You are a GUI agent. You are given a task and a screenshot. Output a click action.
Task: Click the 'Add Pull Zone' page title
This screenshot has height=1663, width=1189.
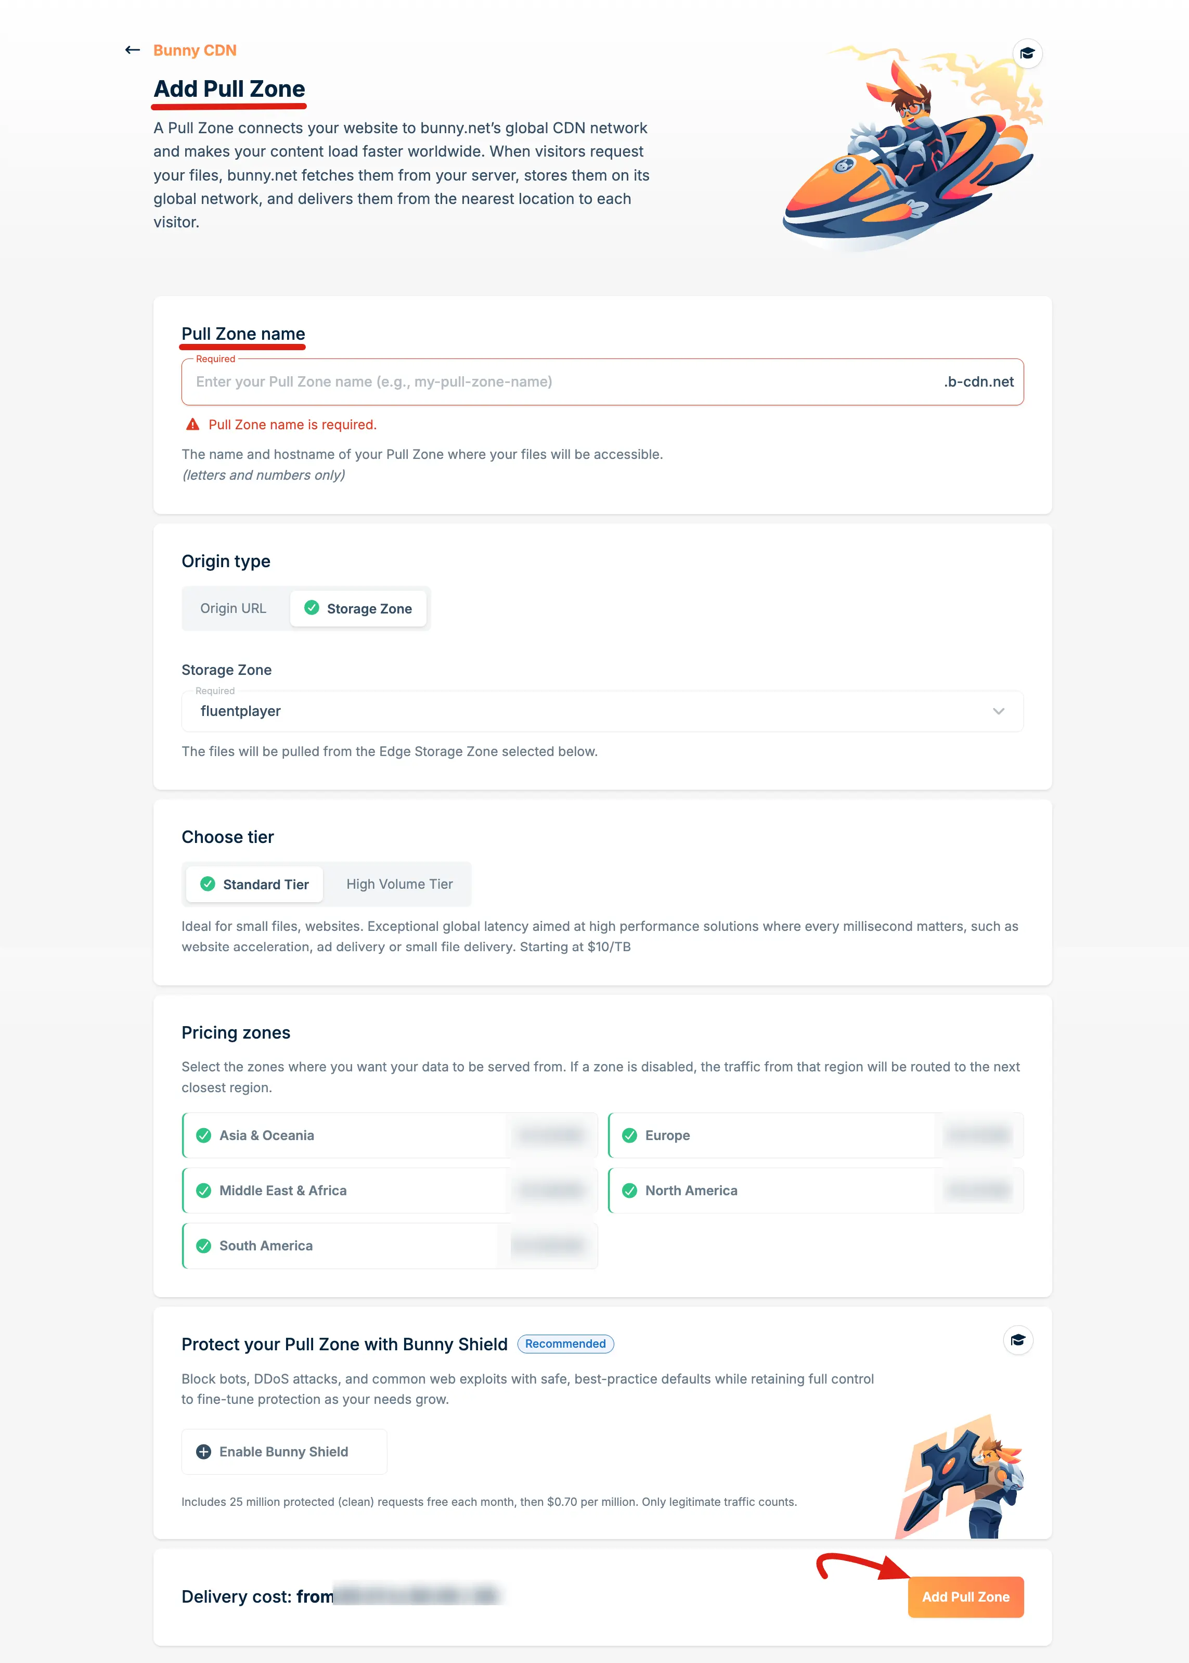[x=229, y=88]
